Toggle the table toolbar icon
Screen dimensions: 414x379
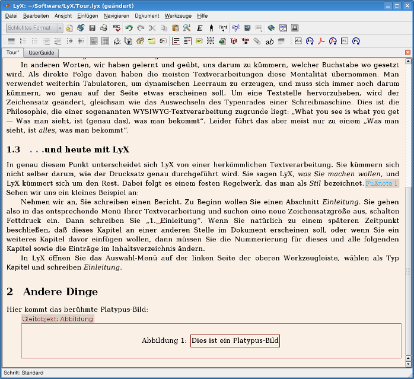point(295,28)
